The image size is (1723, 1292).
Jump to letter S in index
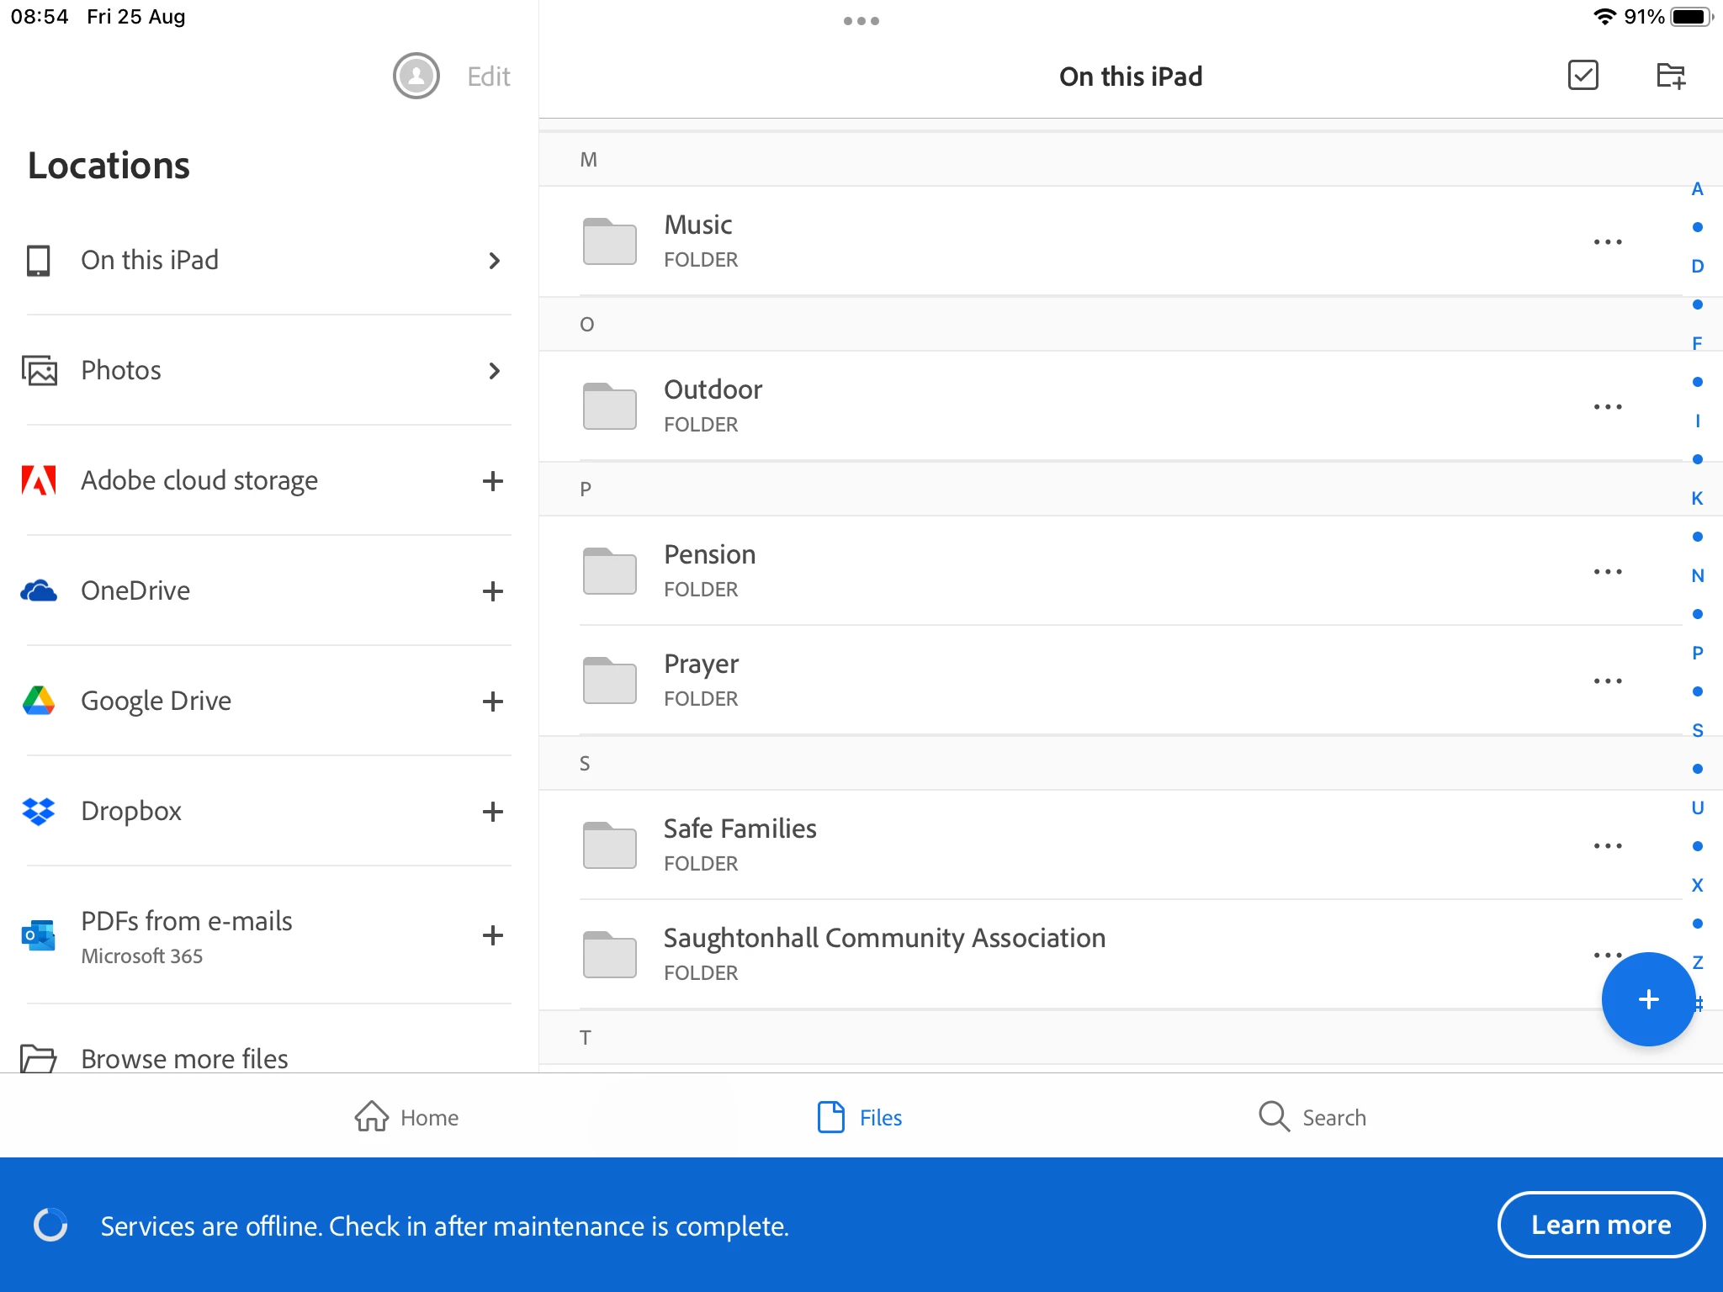coord(1697,730)
